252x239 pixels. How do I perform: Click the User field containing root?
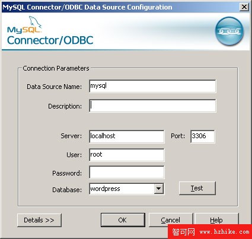(127, 155)
